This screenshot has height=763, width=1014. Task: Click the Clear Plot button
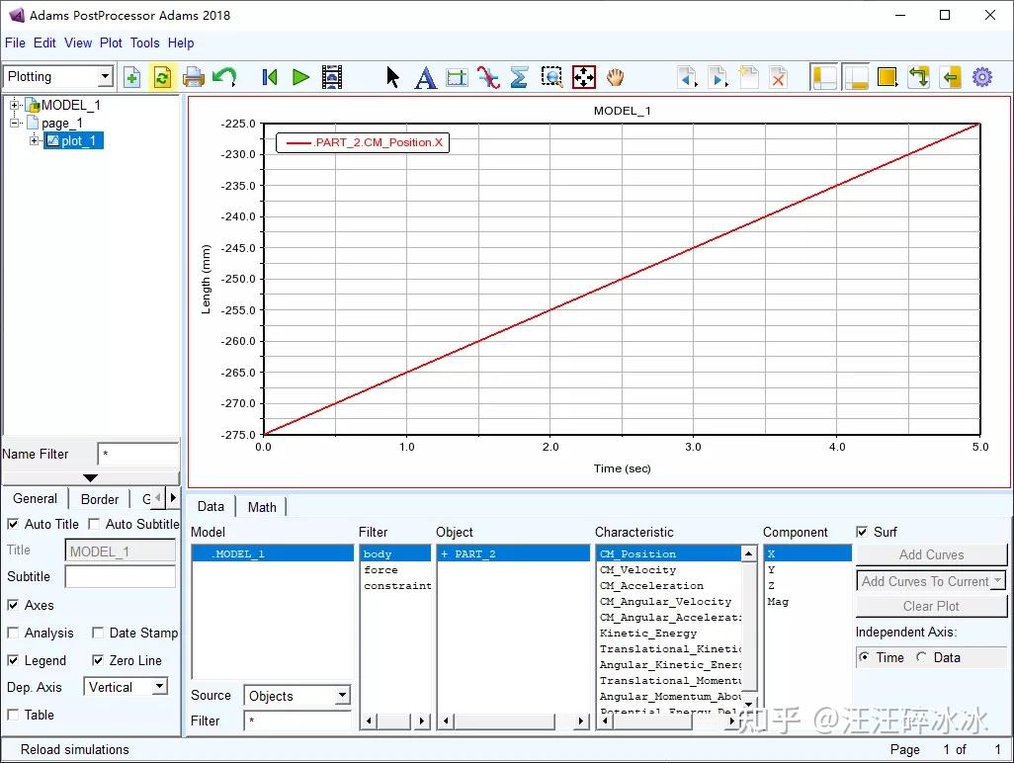[x=931, y=606]
